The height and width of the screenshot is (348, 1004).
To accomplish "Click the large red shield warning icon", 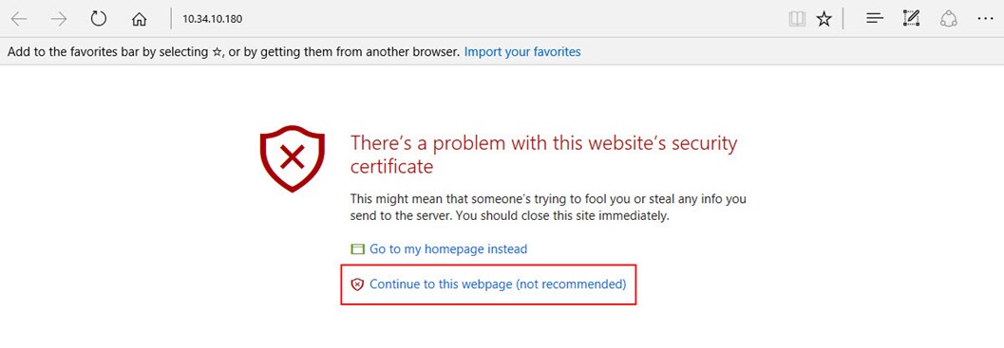I will pos(293,158).
